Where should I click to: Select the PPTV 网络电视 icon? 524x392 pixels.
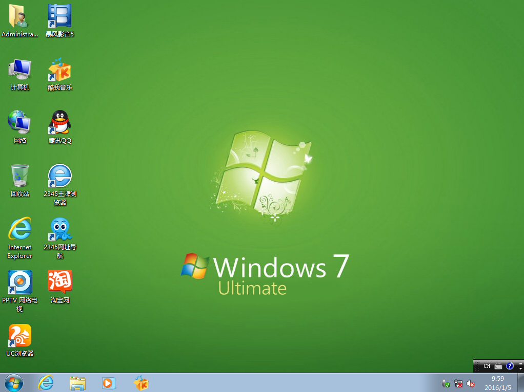pyautogui.click(x=19, y=282)
